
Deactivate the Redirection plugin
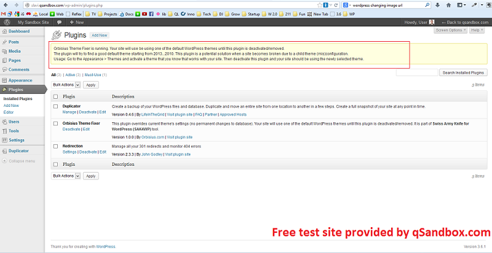point(88,152)
